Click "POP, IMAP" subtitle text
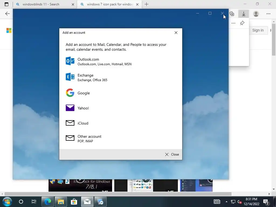This screenshot has height=207, width=276. (85, 141)
